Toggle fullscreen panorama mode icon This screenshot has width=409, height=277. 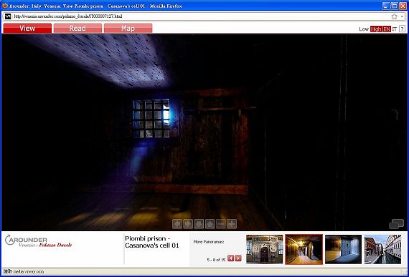point(397,224)
